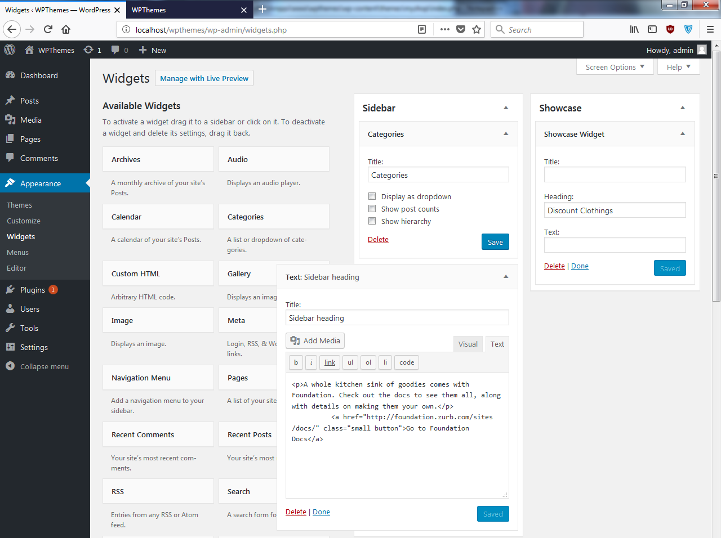Expand the Help dropdown
Image resolution: width=721 pixels, height=538 pixels.
(x=679, y=67)
